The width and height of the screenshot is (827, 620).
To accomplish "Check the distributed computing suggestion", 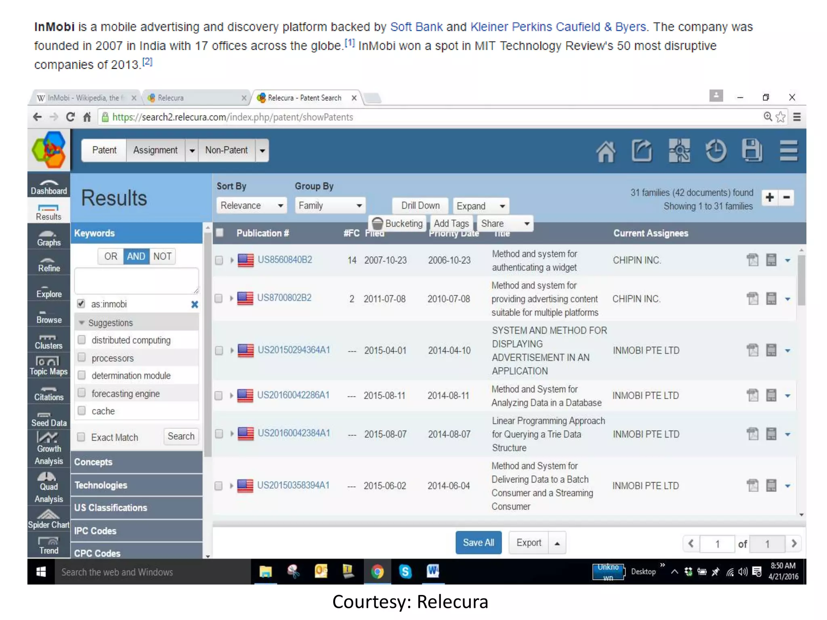I will click(82, 340).
